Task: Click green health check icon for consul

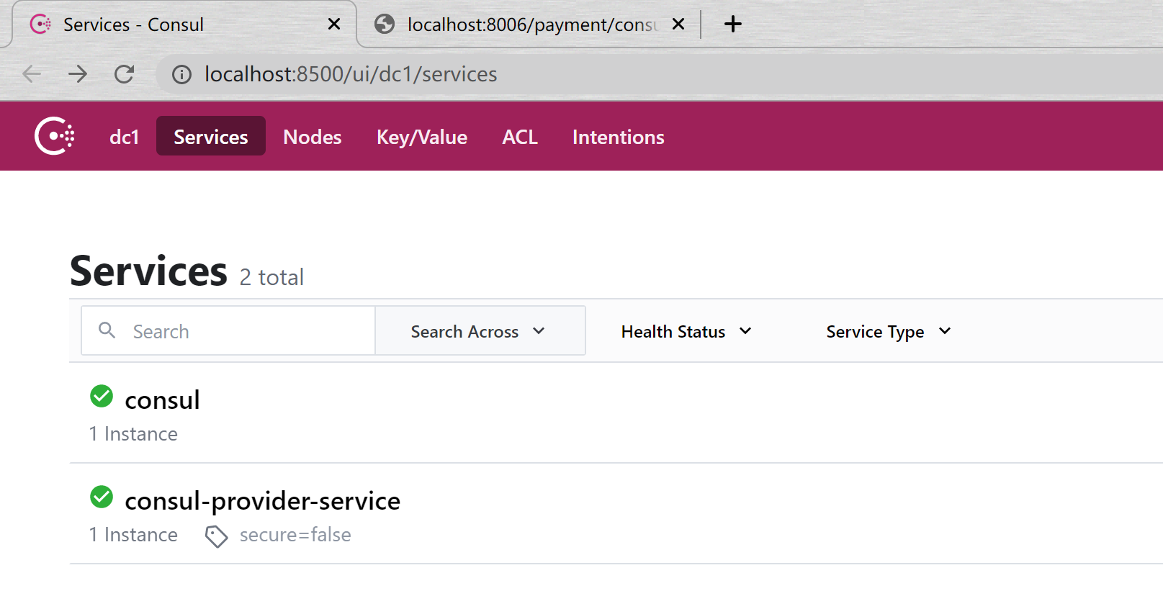Action: coord(102,396)
